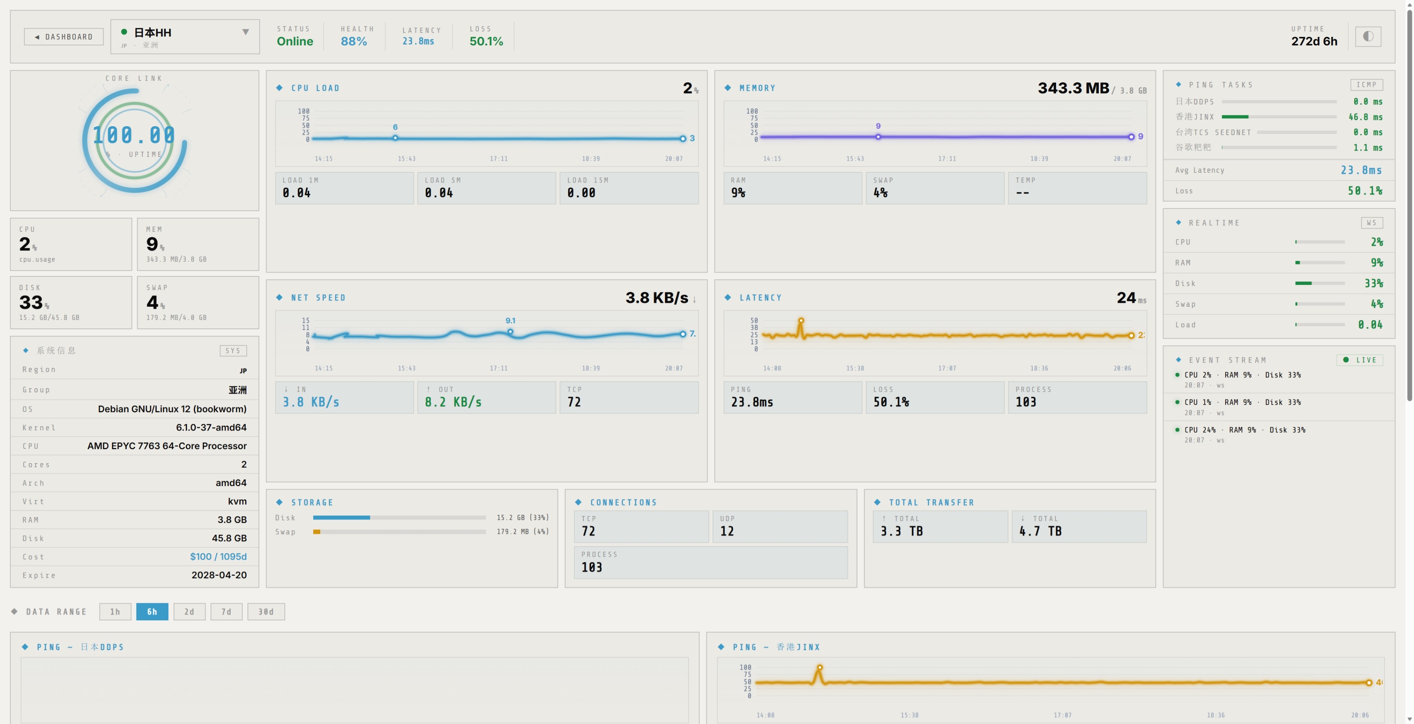Click the SYS badge in system info
1414x724 pixels.
point(233,351)
